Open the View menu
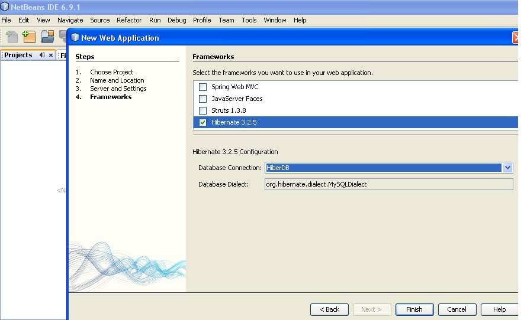 (x=43, y=20)
